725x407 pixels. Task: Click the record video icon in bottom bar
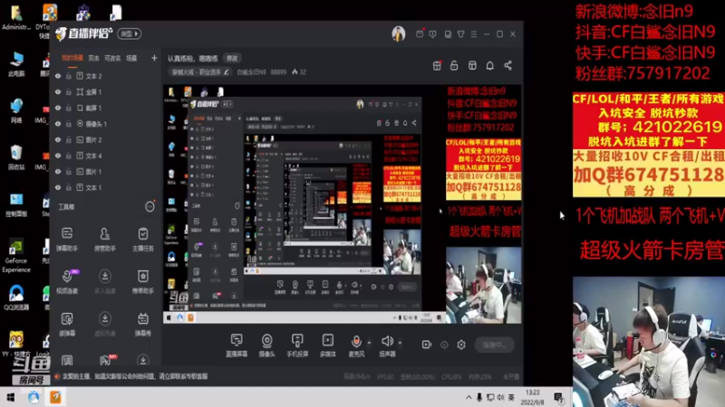(426, 345)
